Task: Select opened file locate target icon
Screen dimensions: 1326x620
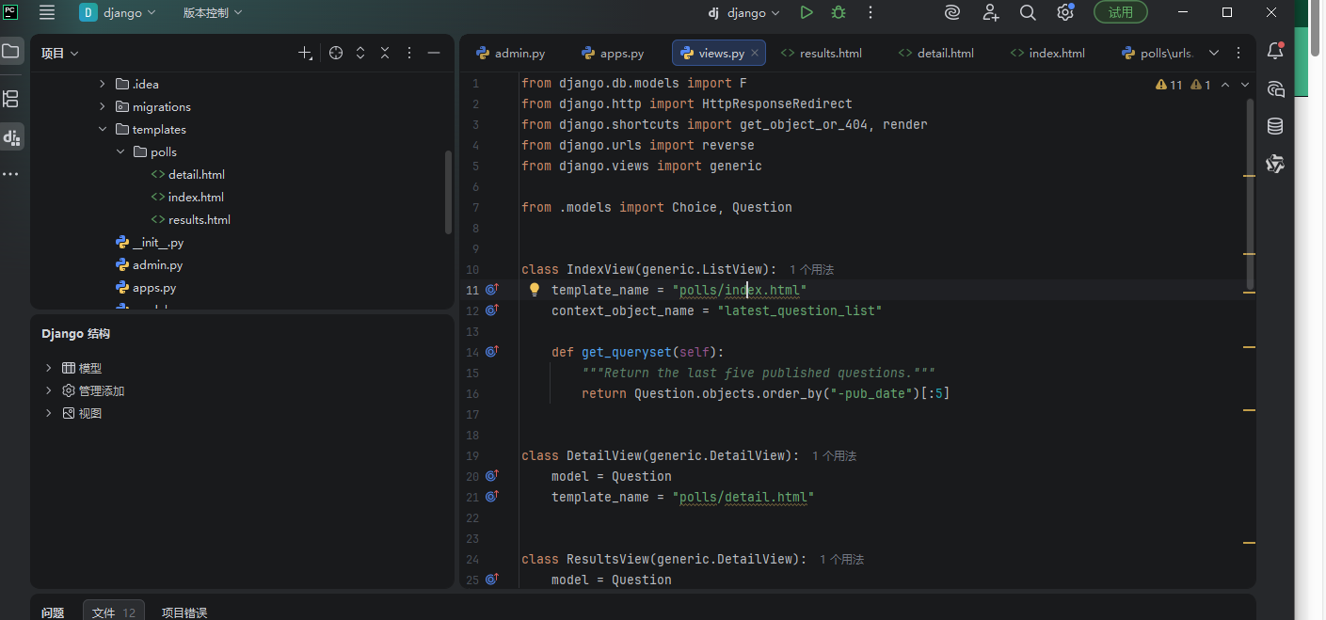Action: [336, 54]
